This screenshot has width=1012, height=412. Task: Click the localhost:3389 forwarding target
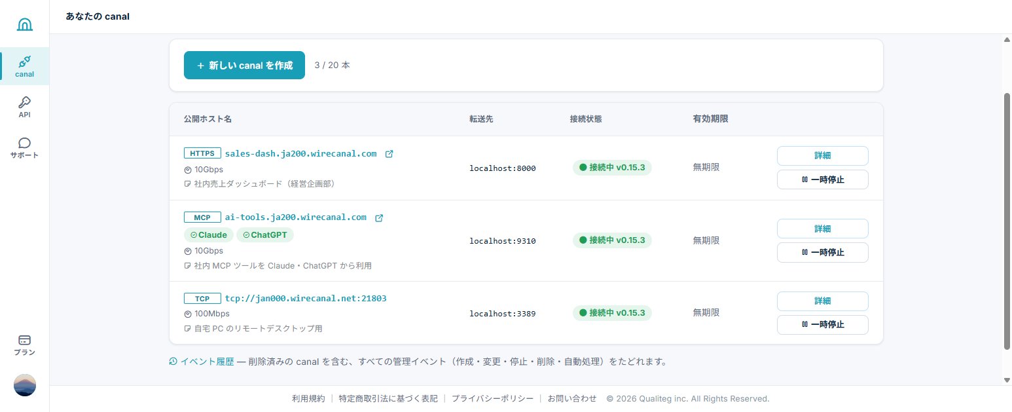[x=503, y=314]
